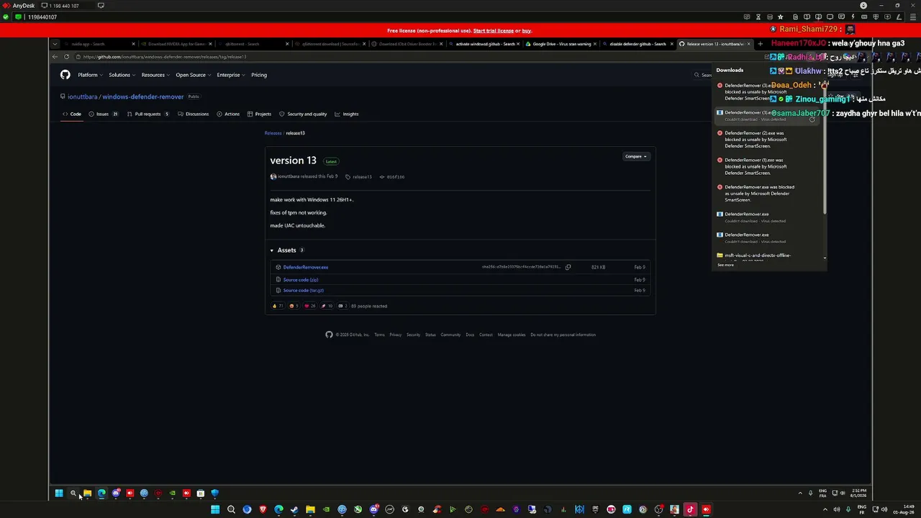Image resolution: width=921 pixels, height=518 pixels.
Task: Open the Insights tab
Action: pyautogui.click(x=347, y=114)
